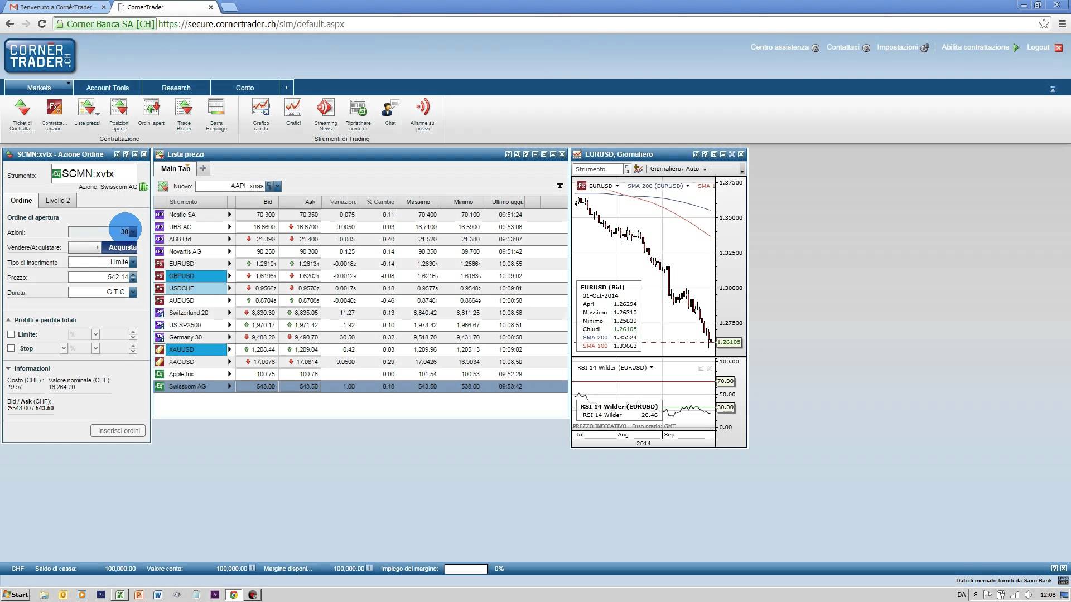Toggle Vendere sell side button
The width and height of the screenshot is (1071, 602).
point(84,247)
